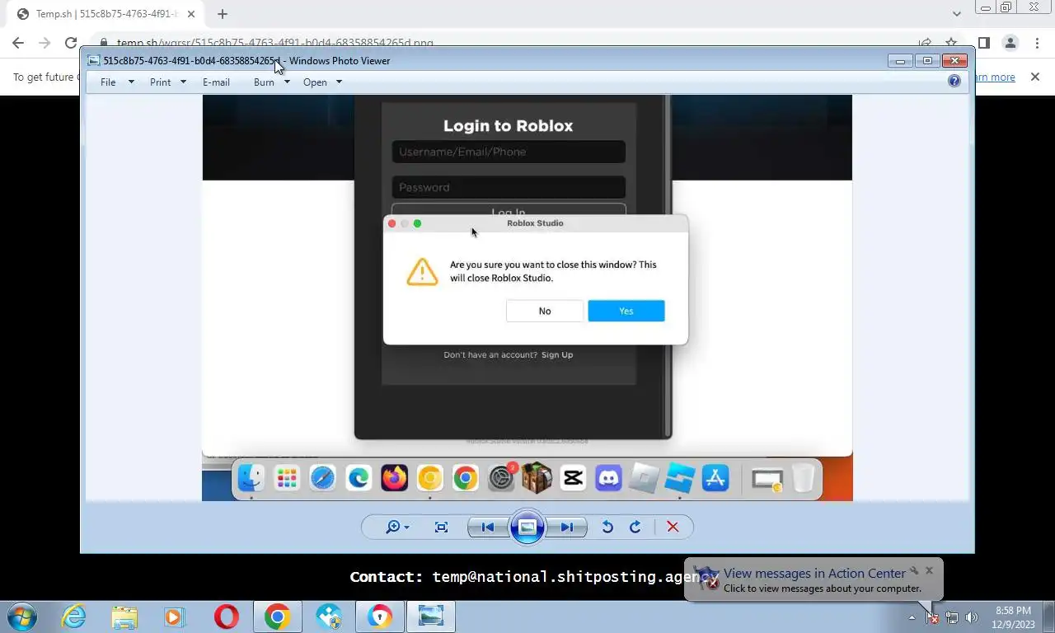Click the Photo Viewer title bar icon
This screenshot has width=1055, height=633.
click(94, 60)
